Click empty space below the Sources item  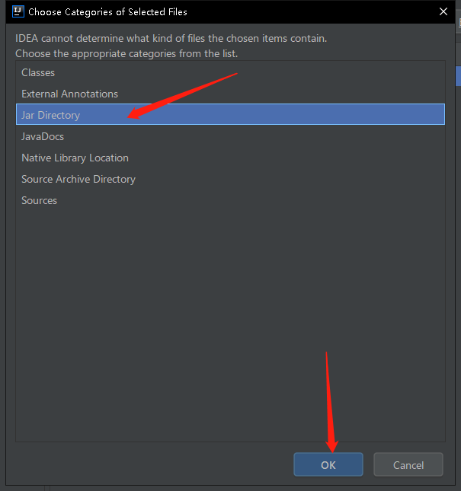click(x=229, y=320)
